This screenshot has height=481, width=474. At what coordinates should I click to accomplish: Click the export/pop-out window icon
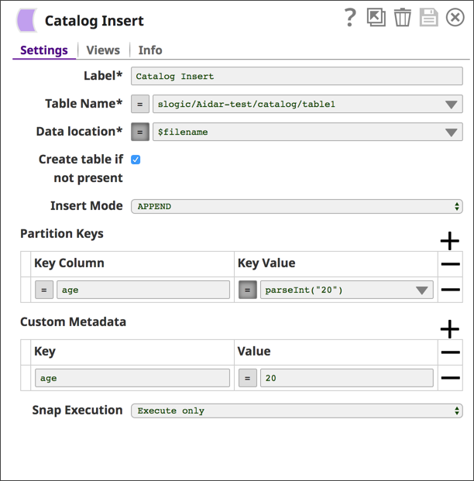376,18
